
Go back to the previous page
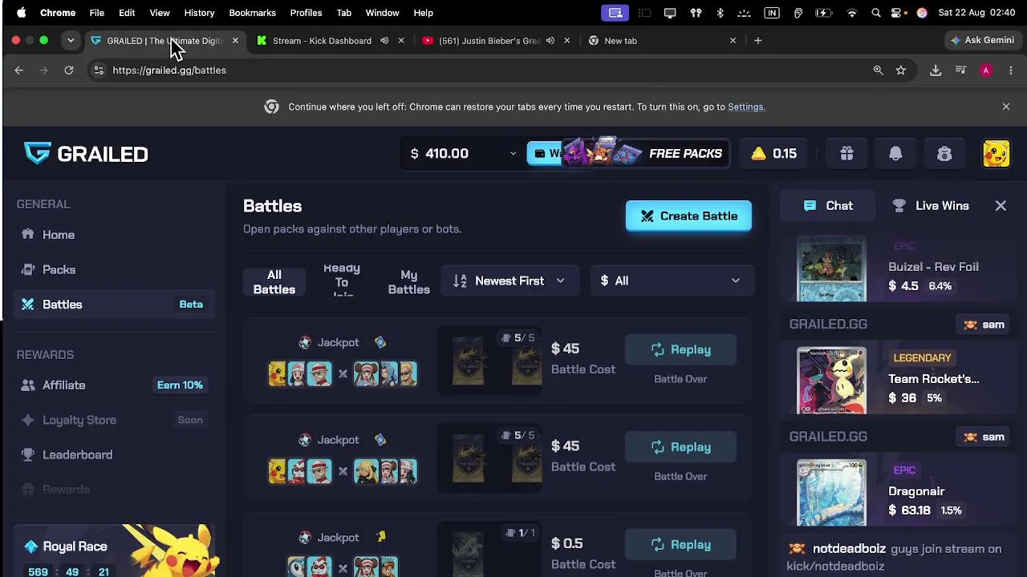tap(18, 71)
